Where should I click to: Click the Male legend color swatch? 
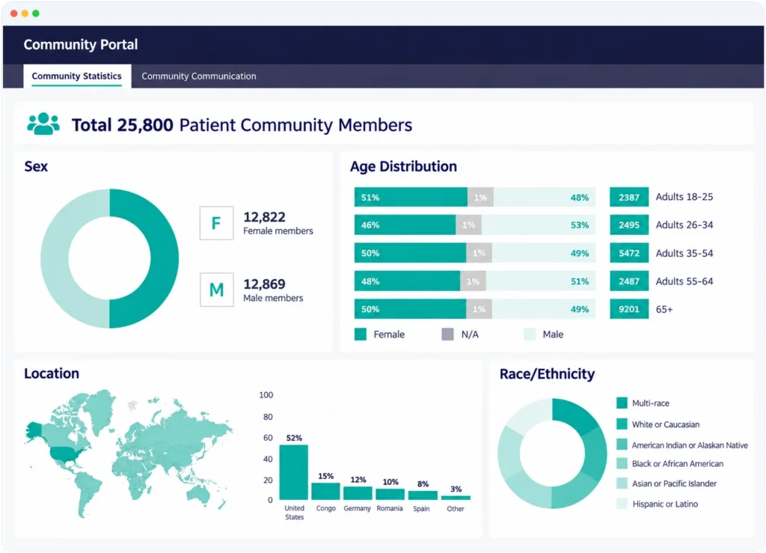pos(530,334)
